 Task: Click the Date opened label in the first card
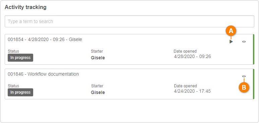[185, 51]
